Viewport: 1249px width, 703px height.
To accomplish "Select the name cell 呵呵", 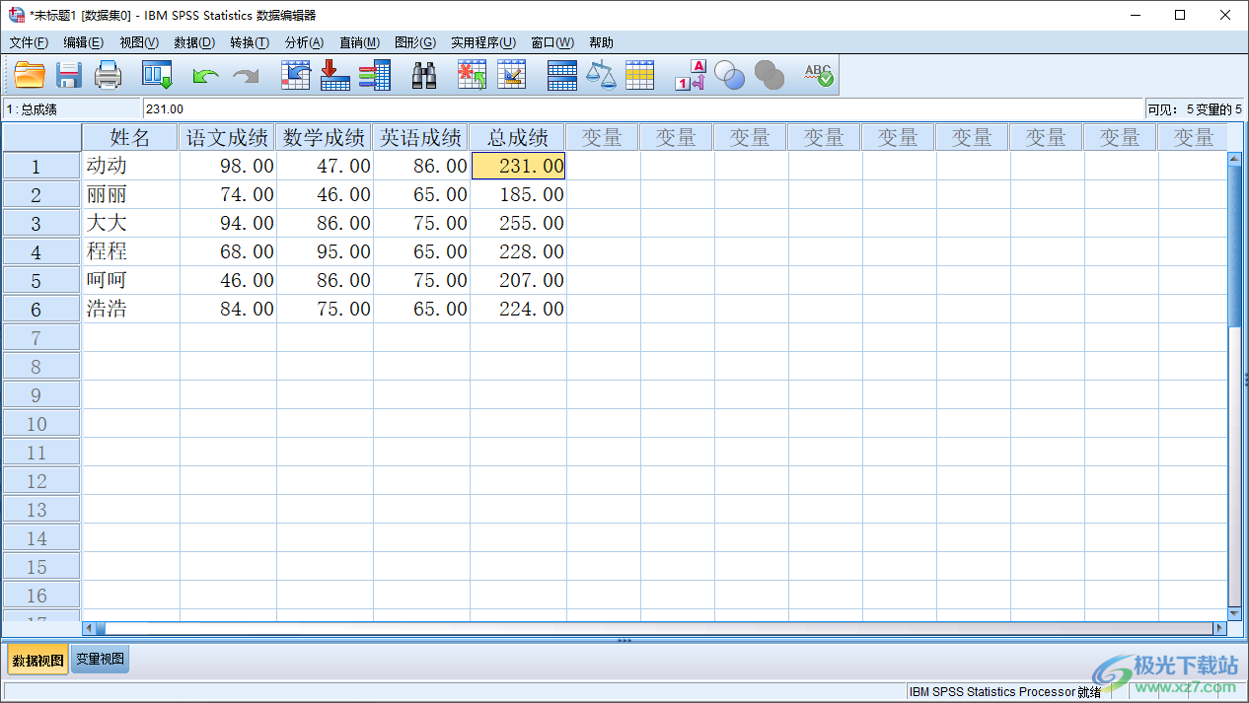I will (130, 280).
